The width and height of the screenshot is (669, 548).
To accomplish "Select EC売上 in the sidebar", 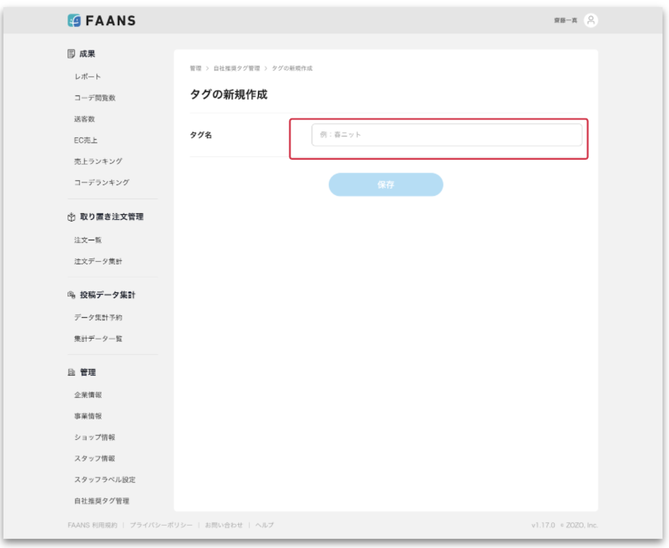I will pyautogui.click(x=86, y=141).
